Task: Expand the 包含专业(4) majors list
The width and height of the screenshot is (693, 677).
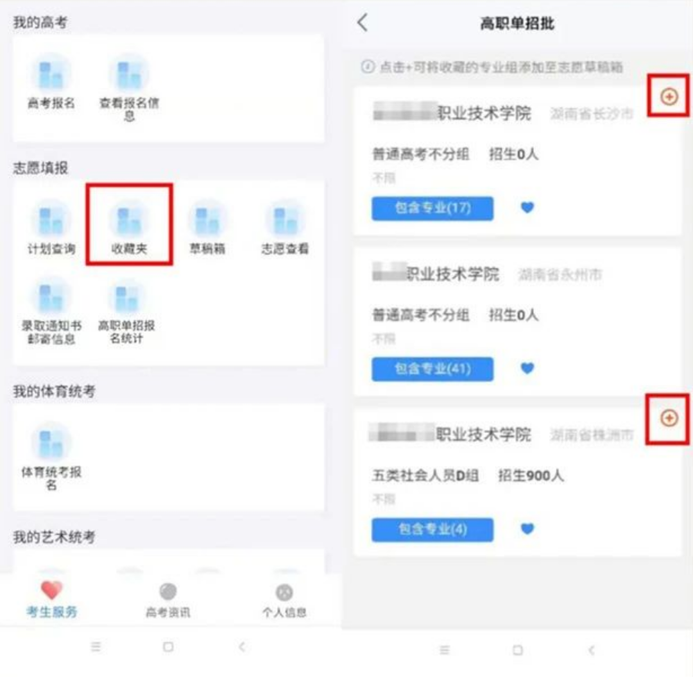Action: click(432, 530)
